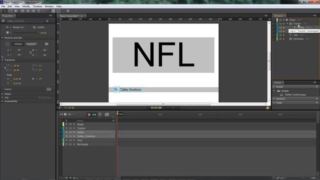Open the Edit menu

tap(10, 6)
